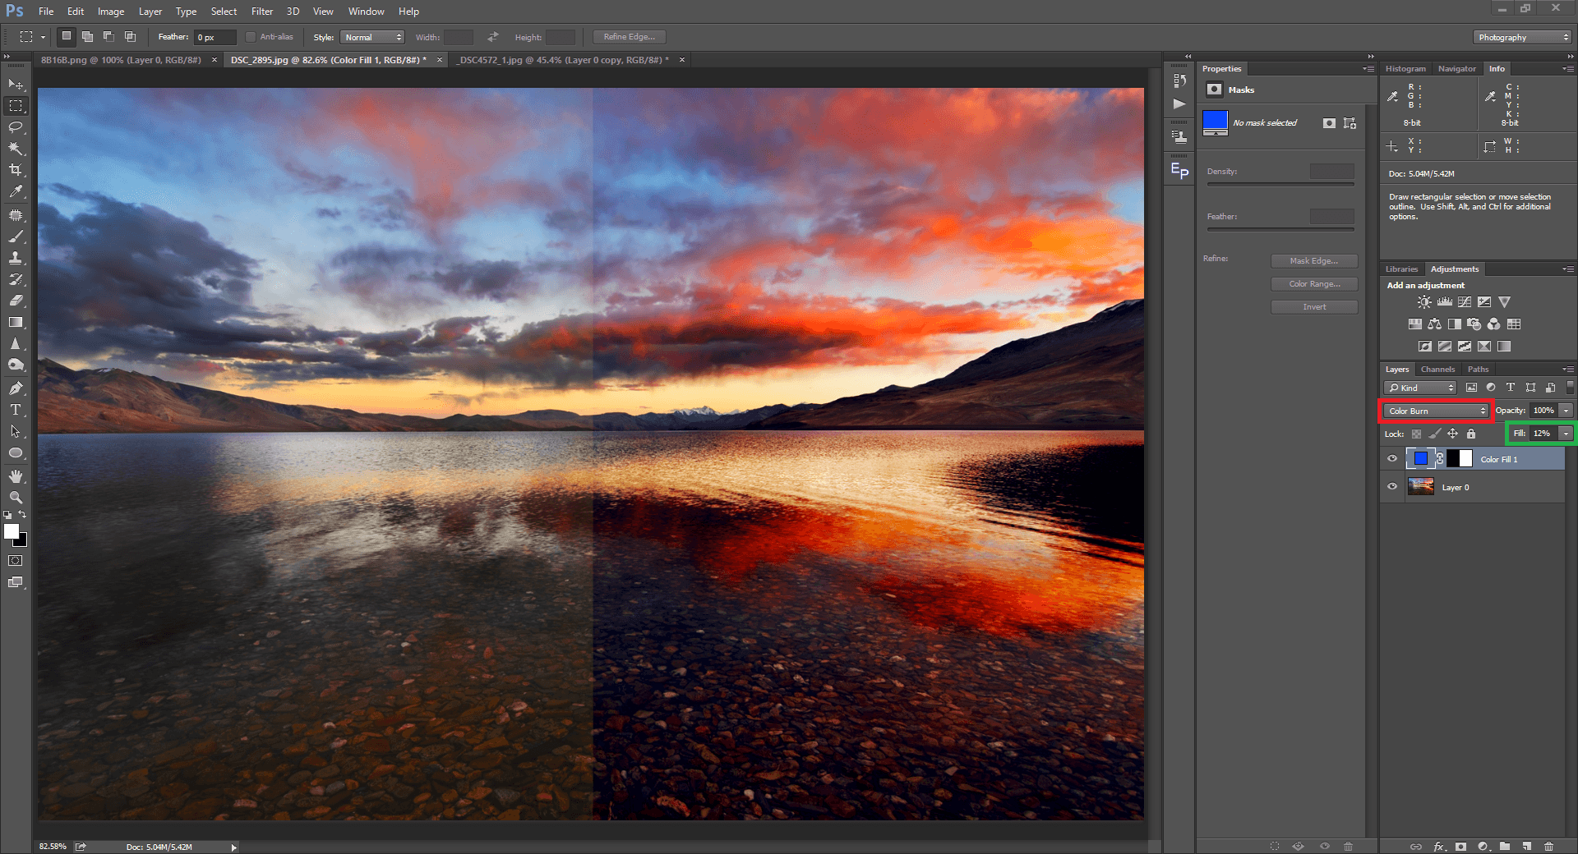Toggle the layer filter switch
The height and width of the screenshot is (854, 1578).
(x=1569, y=388)
